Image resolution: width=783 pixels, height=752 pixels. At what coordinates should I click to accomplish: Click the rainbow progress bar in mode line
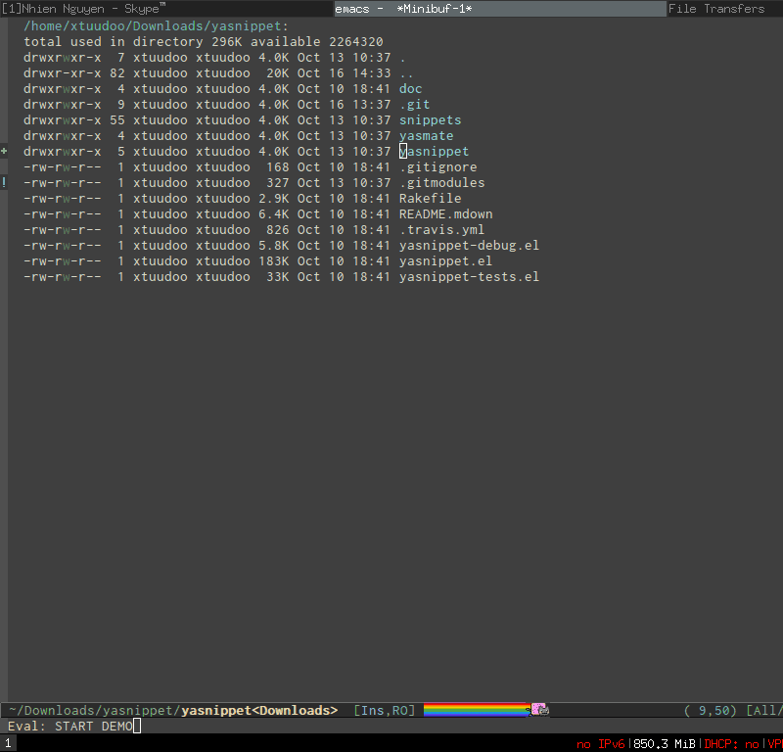pos(477,710)
